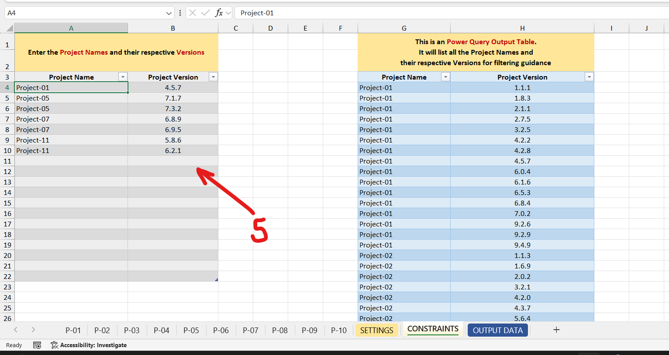
Task: Grab the table resize handle at B22
Action: pos(217,280)
